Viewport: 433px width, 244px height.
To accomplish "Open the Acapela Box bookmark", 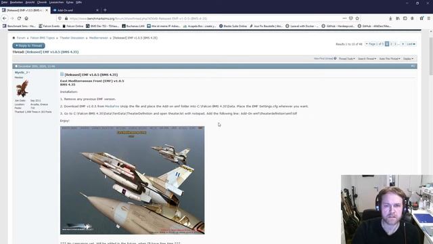I will tap(200, 26).
